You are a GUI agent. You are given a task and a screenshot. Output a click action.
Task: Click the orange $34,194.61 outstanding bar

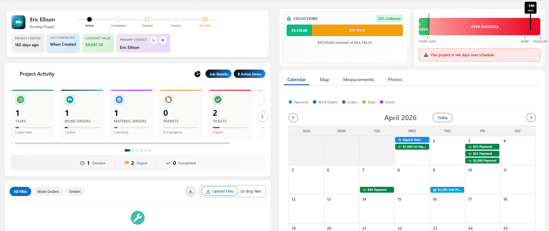357,30
